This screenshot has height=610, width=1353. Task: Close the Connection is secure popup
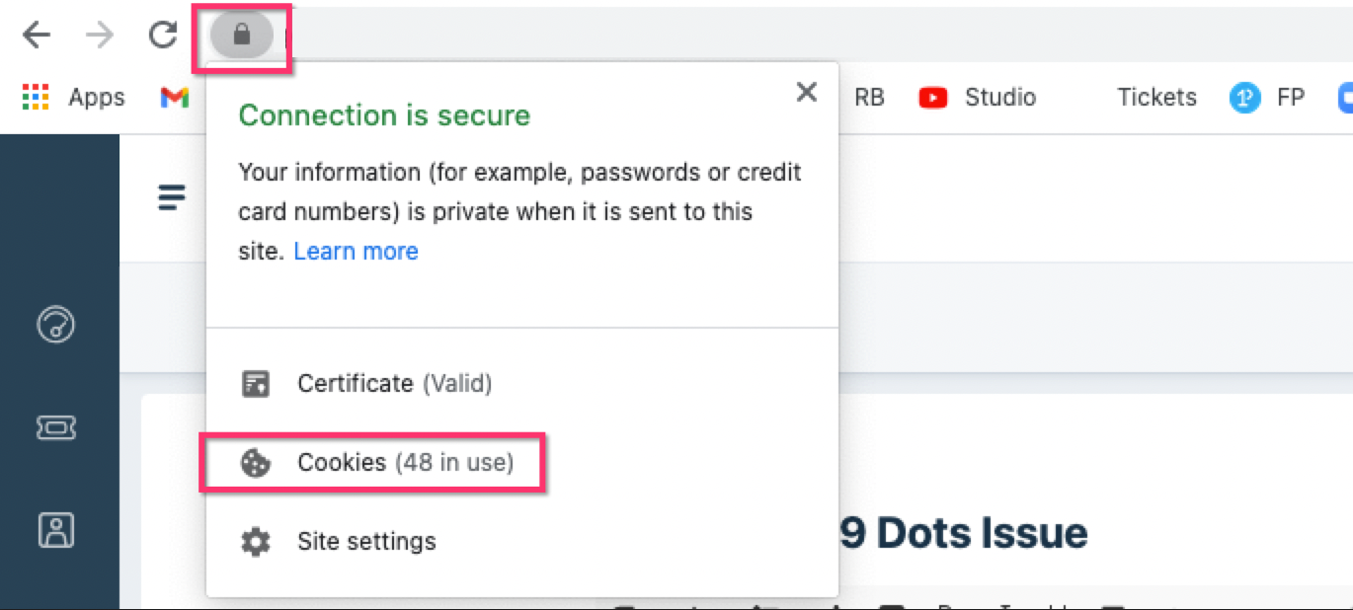coord(806,93)
